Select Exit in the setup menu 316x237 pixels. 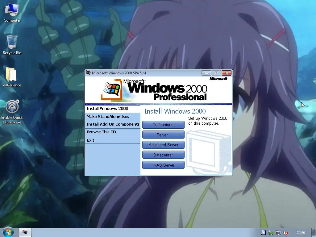(113, 140)
